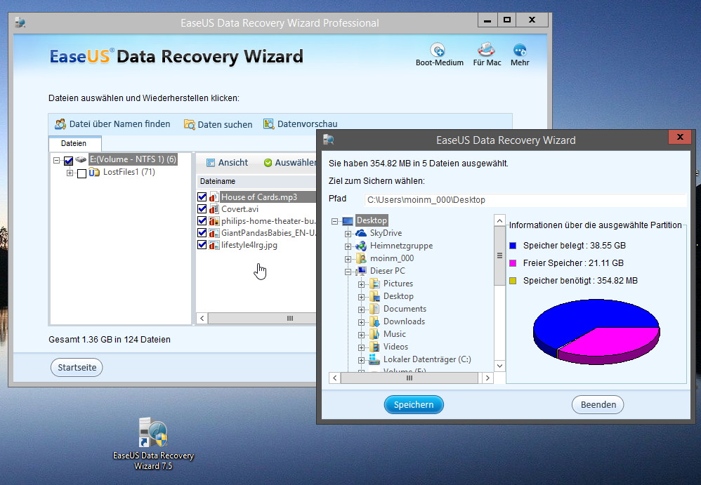This screenshot has height=485, width=701.
Task: Maximize the main EaseUS window
Action: [x=506, y=20]
